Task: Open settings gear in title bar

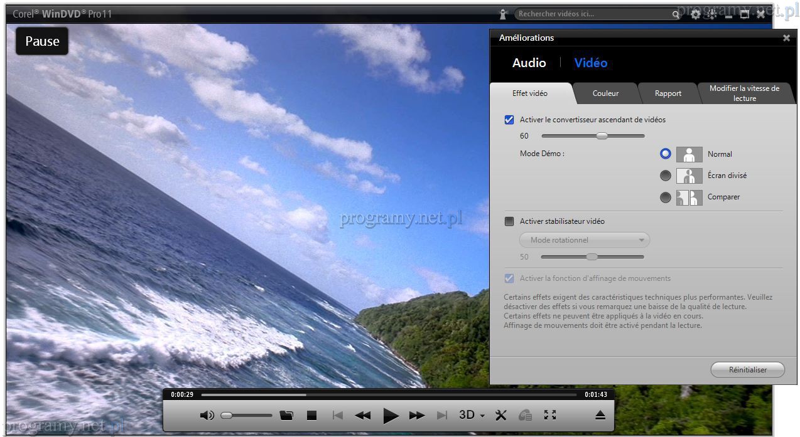Action: pyautogui.click(x=696, y=14)
